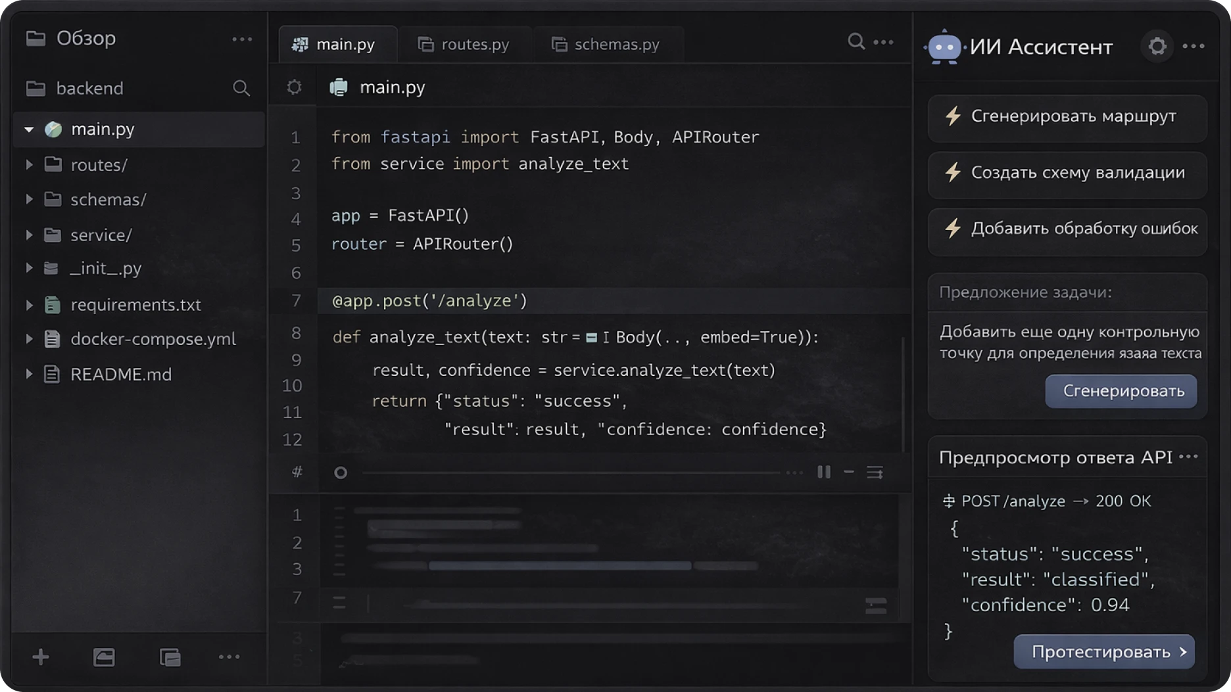
Task: Click the Протестировать button
Action: pyautogui.click(x=1103, y=652)
